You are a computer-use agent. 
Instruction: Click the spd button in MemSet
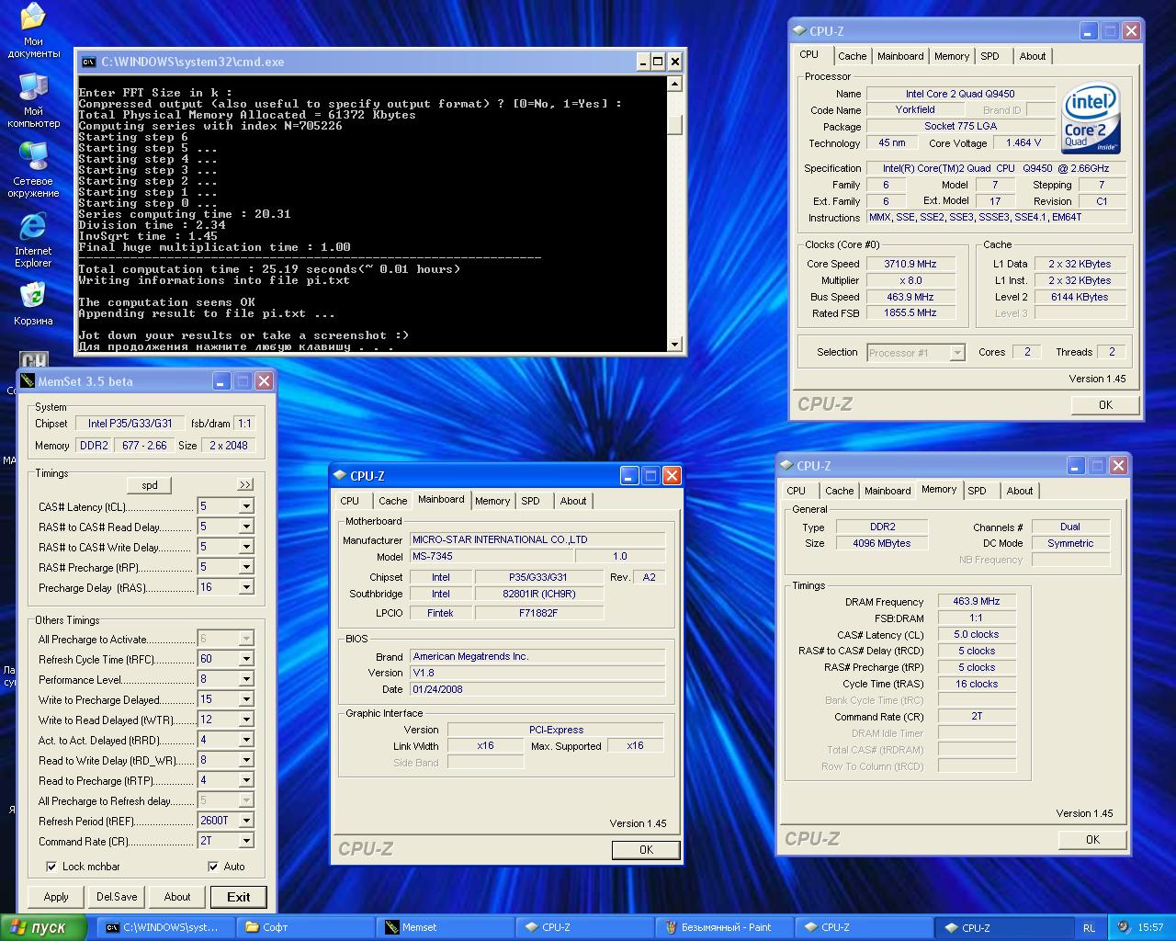coord(150,485)
